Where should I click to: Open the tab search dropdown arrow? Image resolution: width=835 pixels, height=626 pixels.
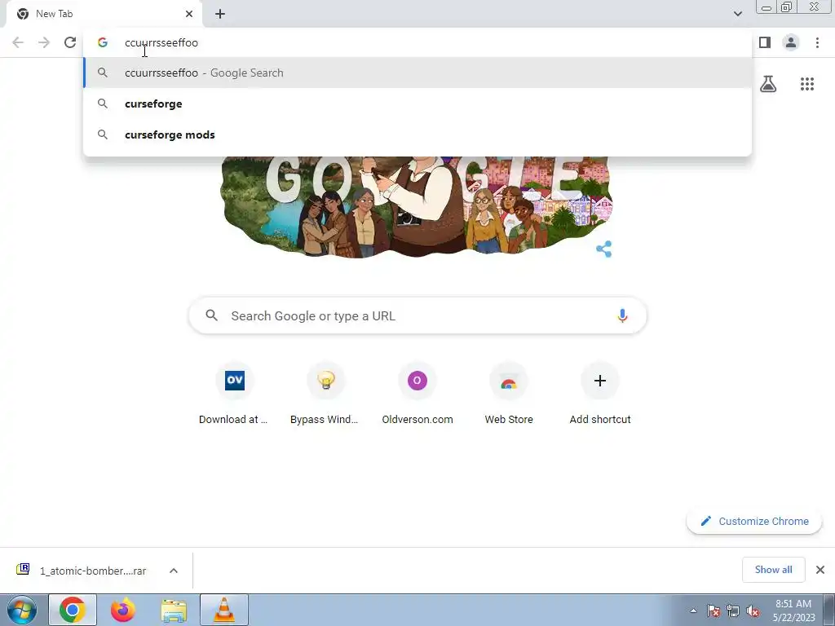coord(737,14)
